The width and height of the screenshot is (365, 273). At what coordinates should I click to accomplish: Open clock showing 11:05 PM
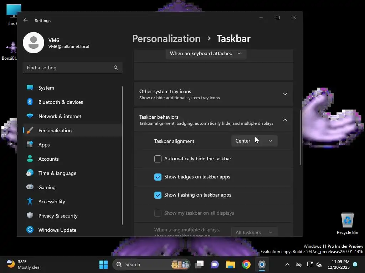[339, 264]
